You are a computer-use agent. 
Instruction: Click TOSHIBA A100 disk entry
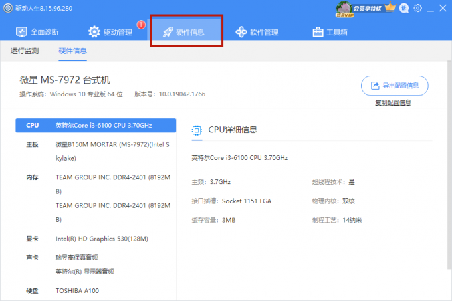click(x=77, y=290)
